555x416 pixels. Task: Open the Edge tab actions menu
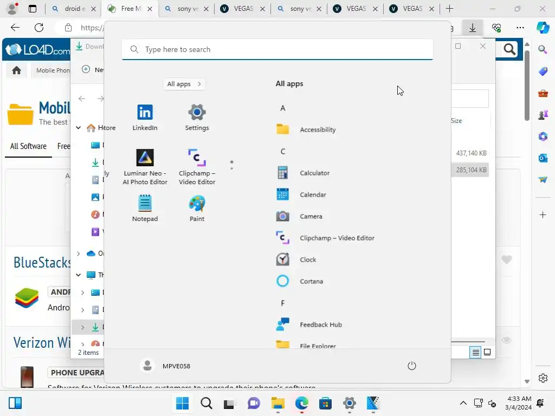click(32, 9)
